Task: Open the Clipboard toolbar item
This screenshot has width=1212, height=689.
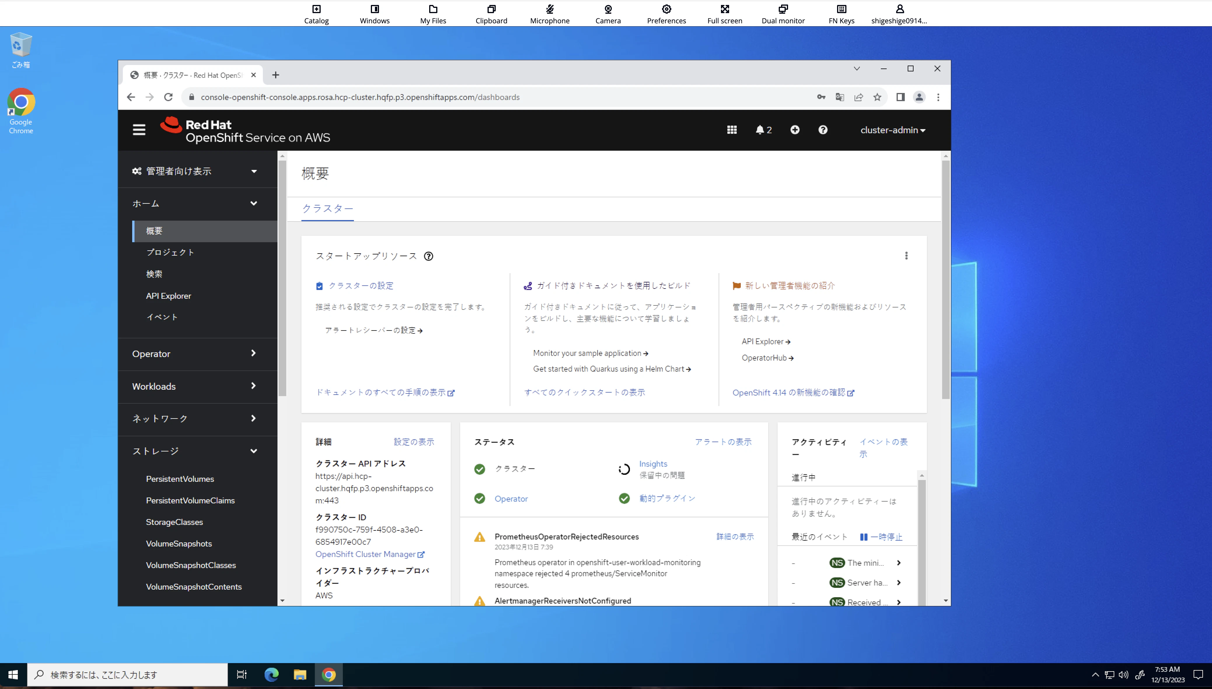Action: pos(491,14)
